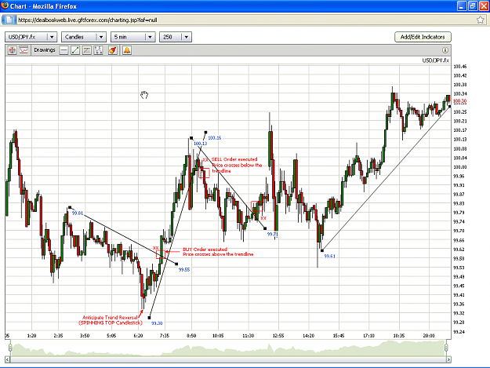Click the 'Anticipate Trend Reversal' annotation text
The width and height of the screenshot is (490, 368).
(x=110, y=317)
